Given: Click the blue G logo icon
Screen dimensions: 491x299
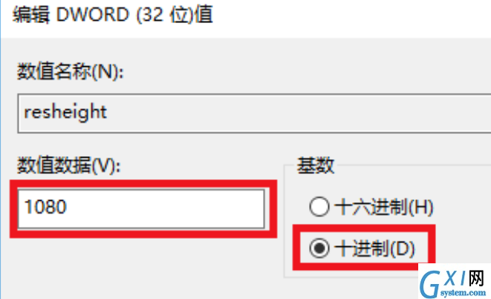Looking at the screenshot, I should [x=429, y=283].
